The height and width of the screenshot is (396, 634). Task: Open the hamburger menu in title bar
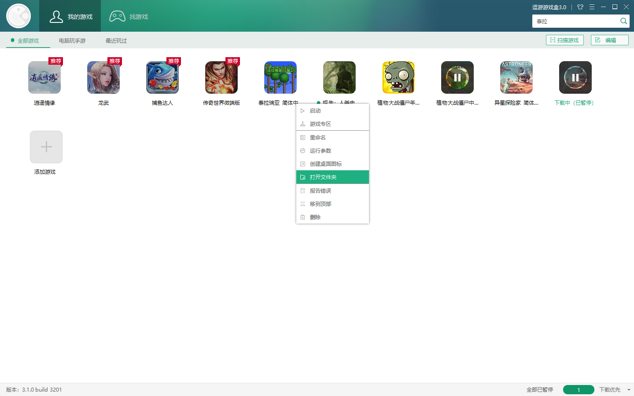[592, 7]
